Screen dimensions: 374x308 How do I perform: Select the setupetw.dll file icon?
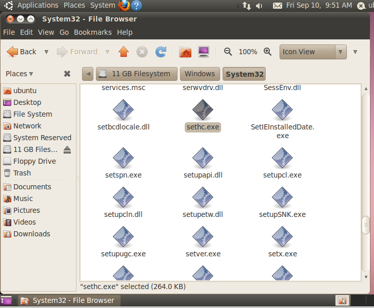(203, 197)
